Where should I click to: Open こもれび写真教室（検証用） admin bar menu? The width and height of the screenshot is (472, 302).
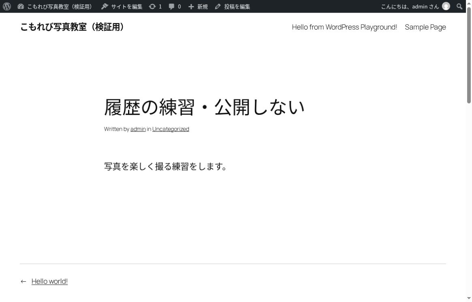56,6
